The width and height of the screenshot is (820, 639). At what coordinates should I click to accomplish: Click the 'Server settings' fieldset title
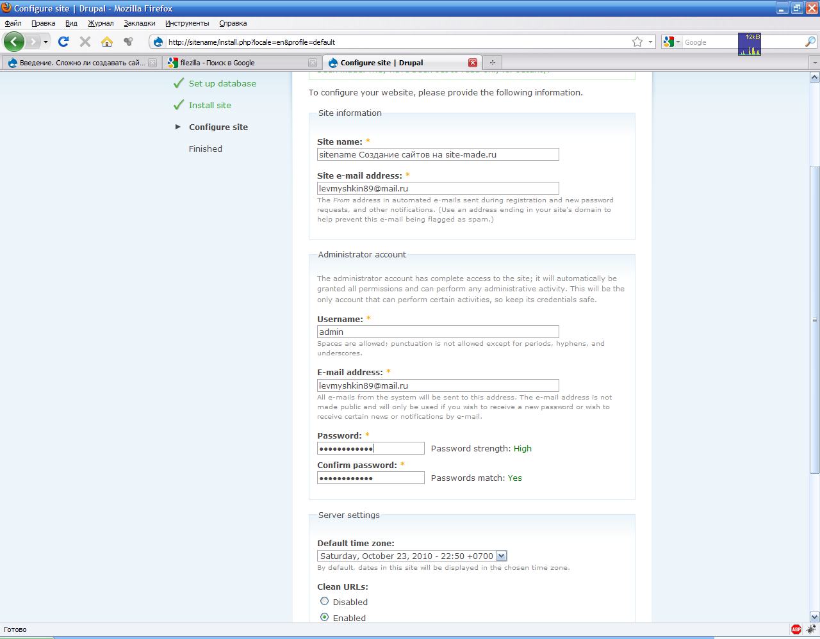click(349, 515)
